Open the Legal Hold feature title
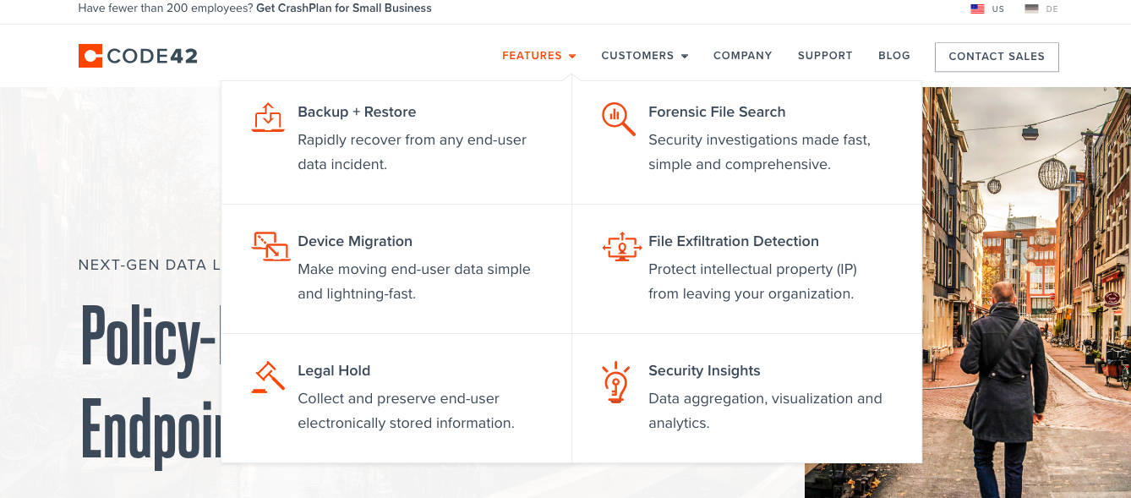The height and width of the screenshot is (498, 1131). click(x=334, y=370)
